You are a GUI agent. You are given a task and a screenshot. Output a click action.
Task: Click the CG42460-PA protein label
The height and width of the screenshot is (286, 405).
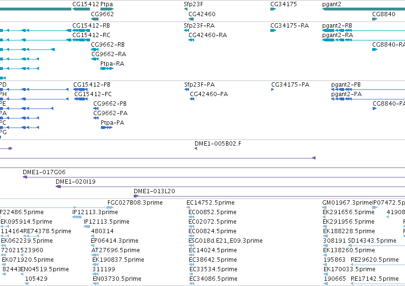coord(209,94)
